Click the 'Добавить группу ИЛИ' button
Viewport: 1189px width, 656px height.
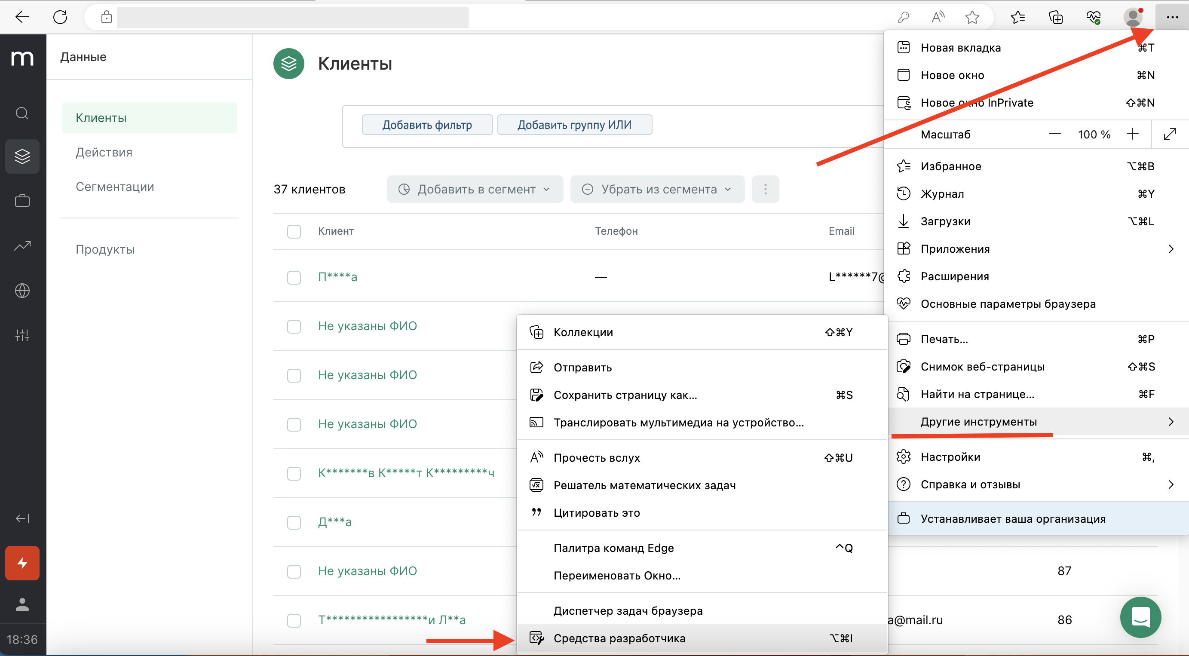point(574,125)
